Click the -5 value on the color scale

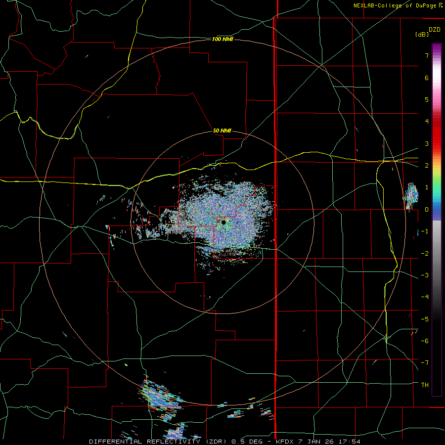coord(425,319)
